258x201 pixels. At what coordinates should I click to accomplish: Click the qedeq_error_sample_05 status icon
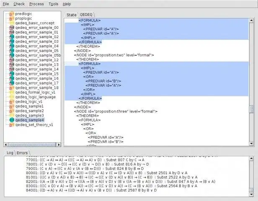point(12,51)
